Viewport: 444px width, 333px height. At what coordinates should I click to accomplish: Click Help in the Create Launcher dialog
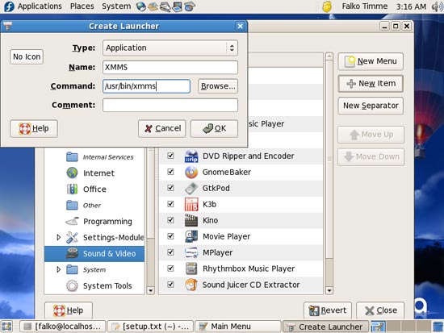(34, 128)
